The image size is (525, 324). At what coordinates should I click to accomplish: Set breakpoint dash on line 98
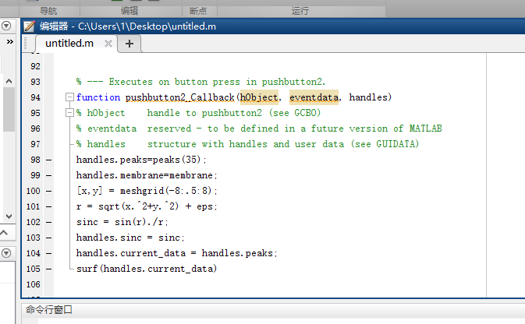(49, 160)
